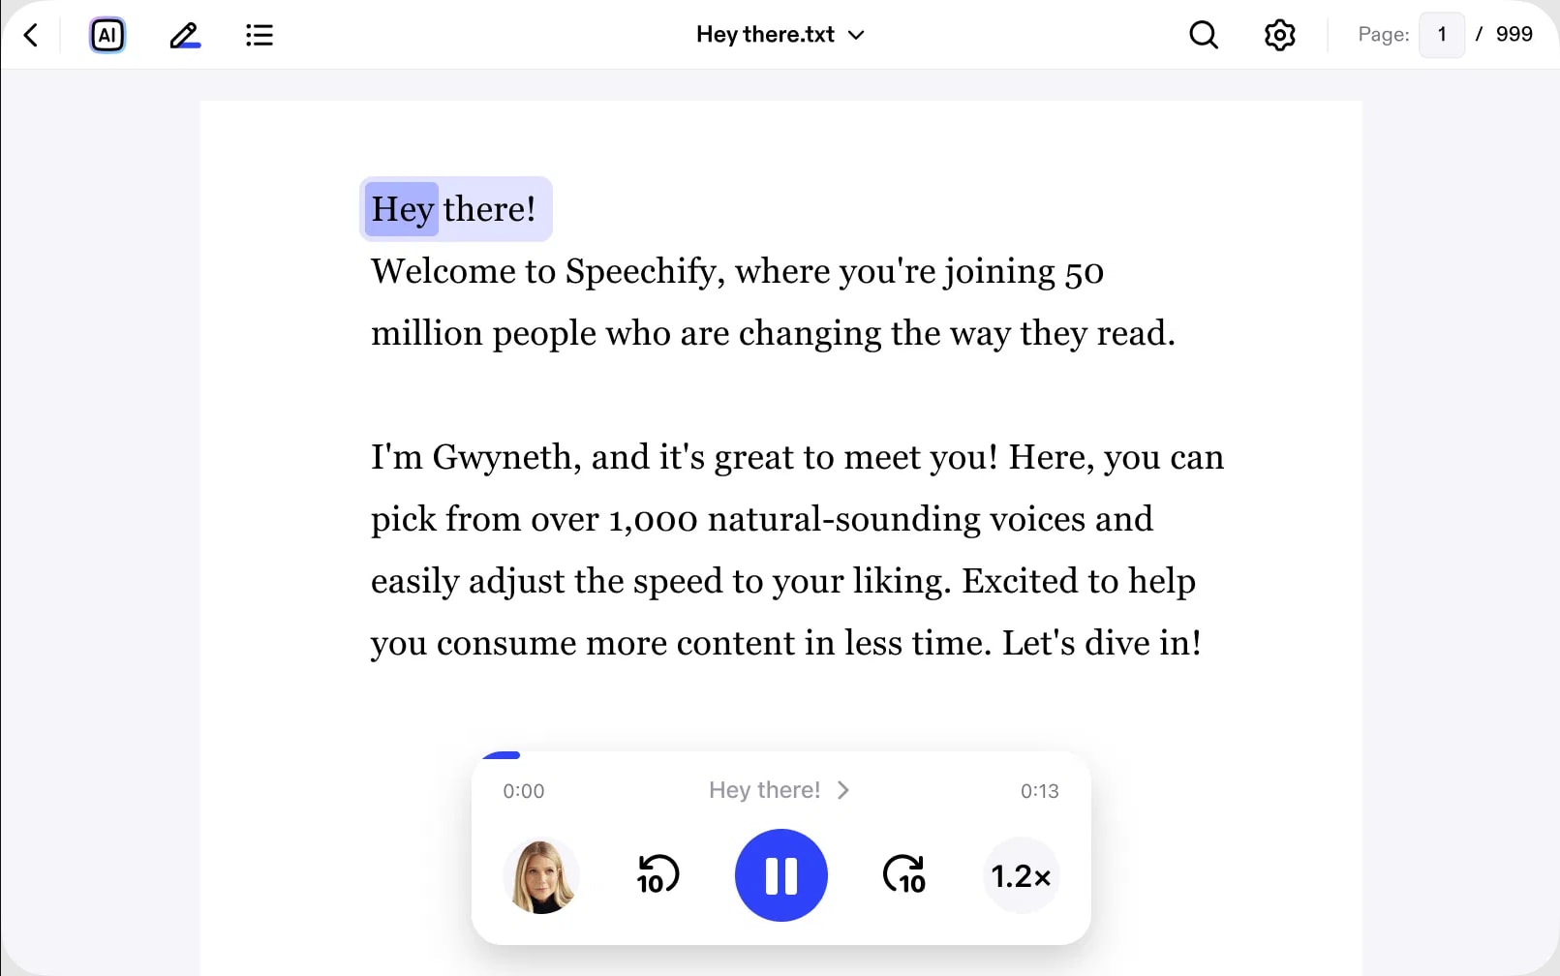Pause playback with the blue button
The width and height of the screenshot is (1560, 976).
coord(781,875)
